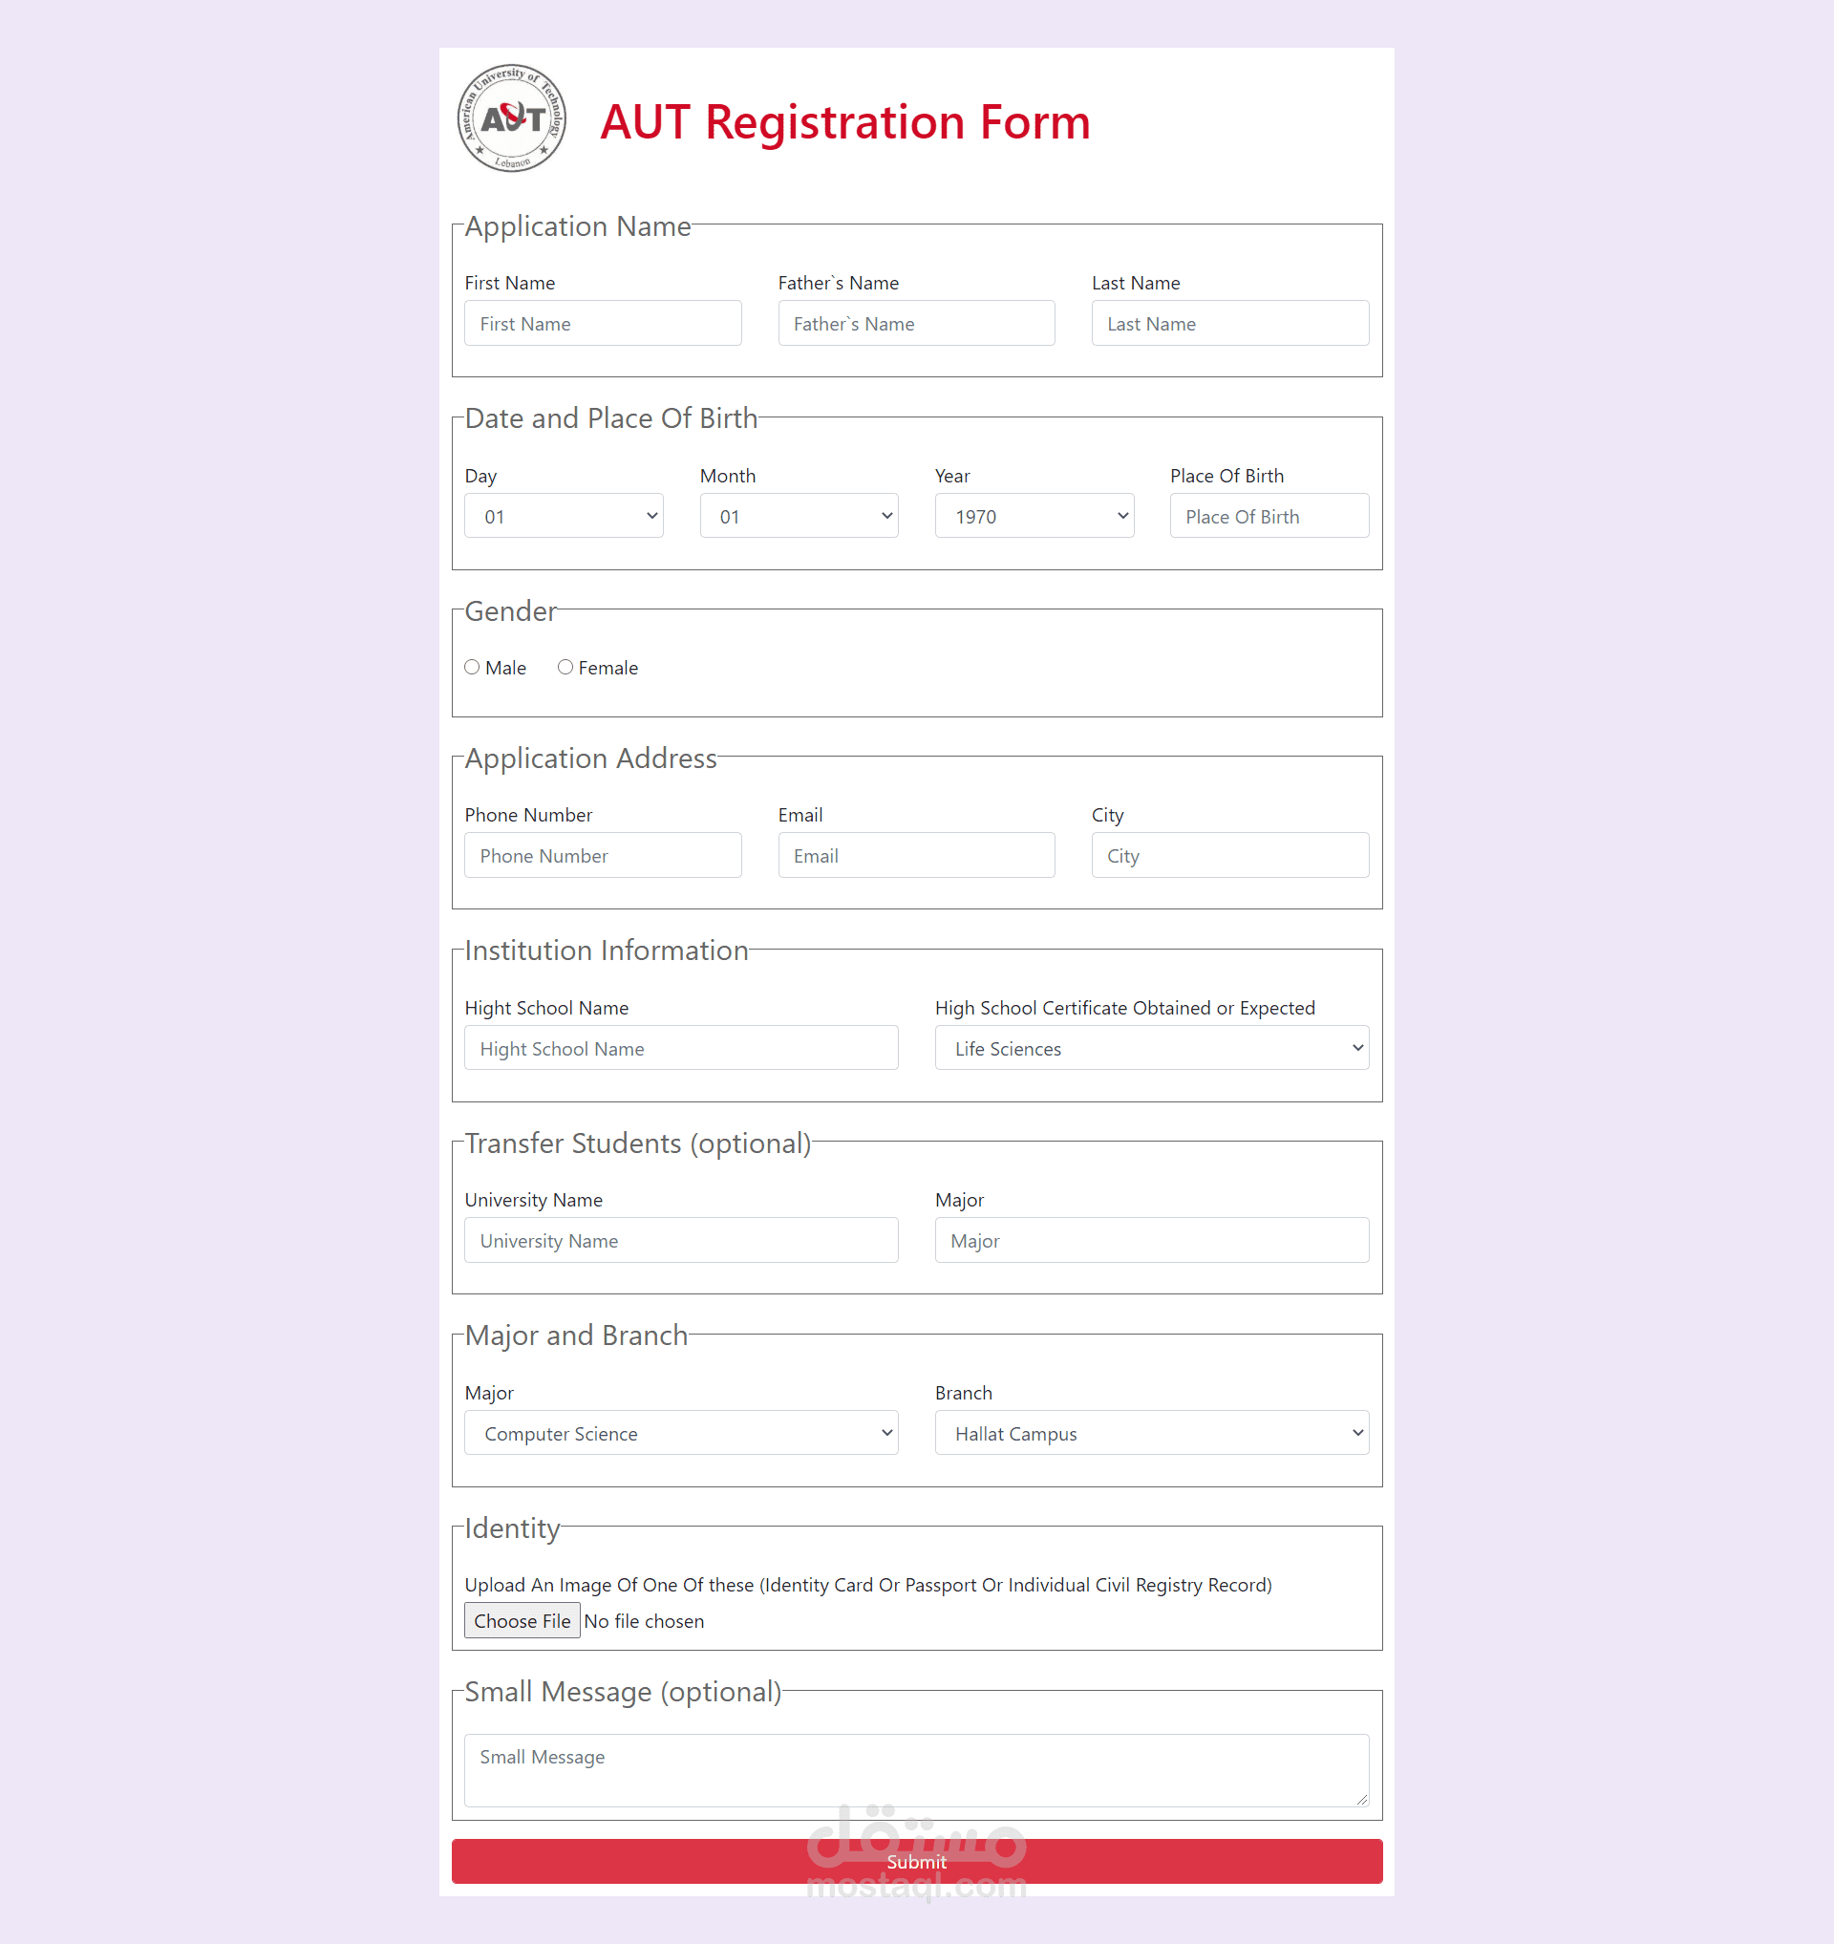Open the Month dropdown
The width and height of the screenshot is (1834, 1944).
[799, 515]
